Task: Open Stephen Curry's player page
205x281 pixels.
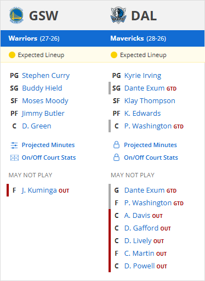Action: tap(46, 76)
